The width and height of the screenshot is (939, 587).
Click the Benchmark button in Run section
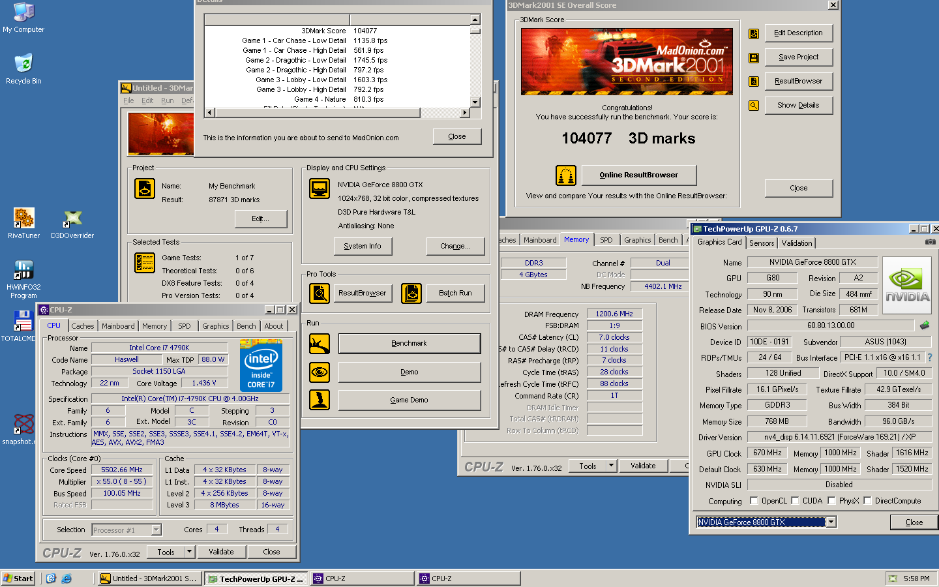click(410, 343)
